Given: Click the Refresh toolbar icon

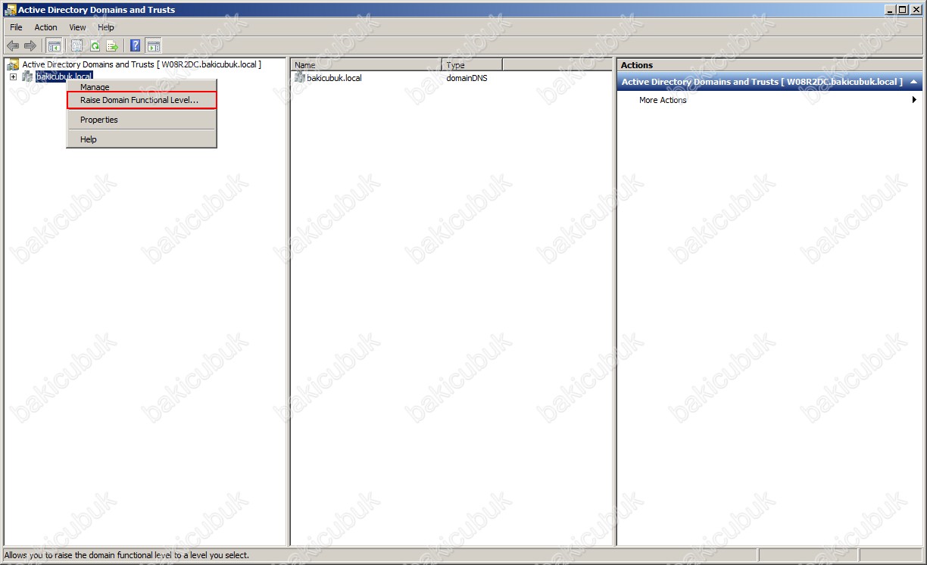Looking at the screenshot, I should tap(95, 45).
